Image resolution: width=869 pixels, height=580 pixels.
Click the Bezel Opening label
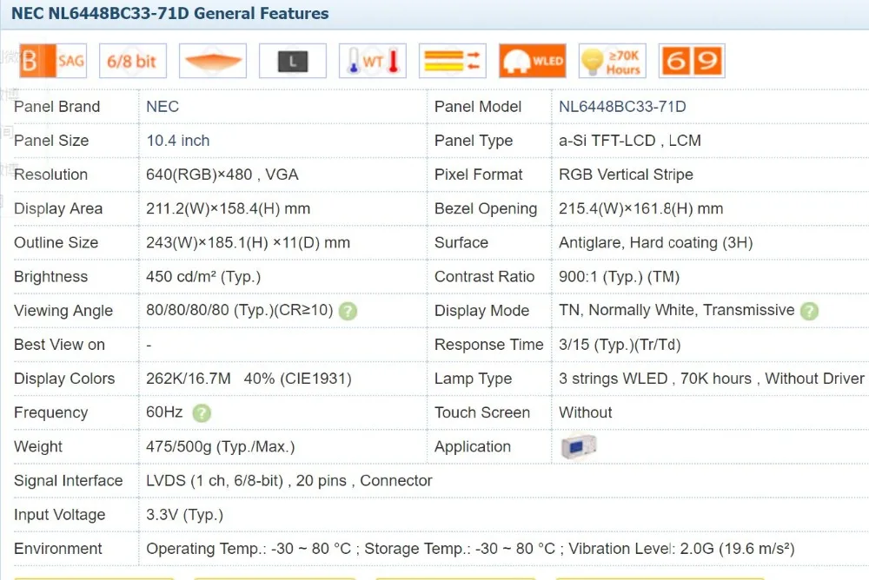coord(486,209)
